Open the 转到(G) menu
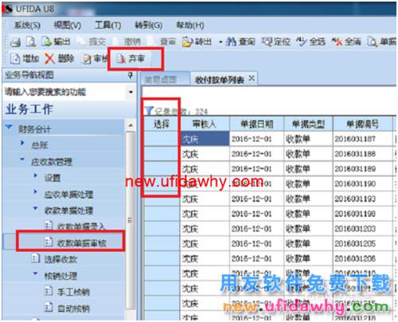Image resolution: width=398 pixels, height=322 pixels. pyautogui.click(x=149, y=26)
